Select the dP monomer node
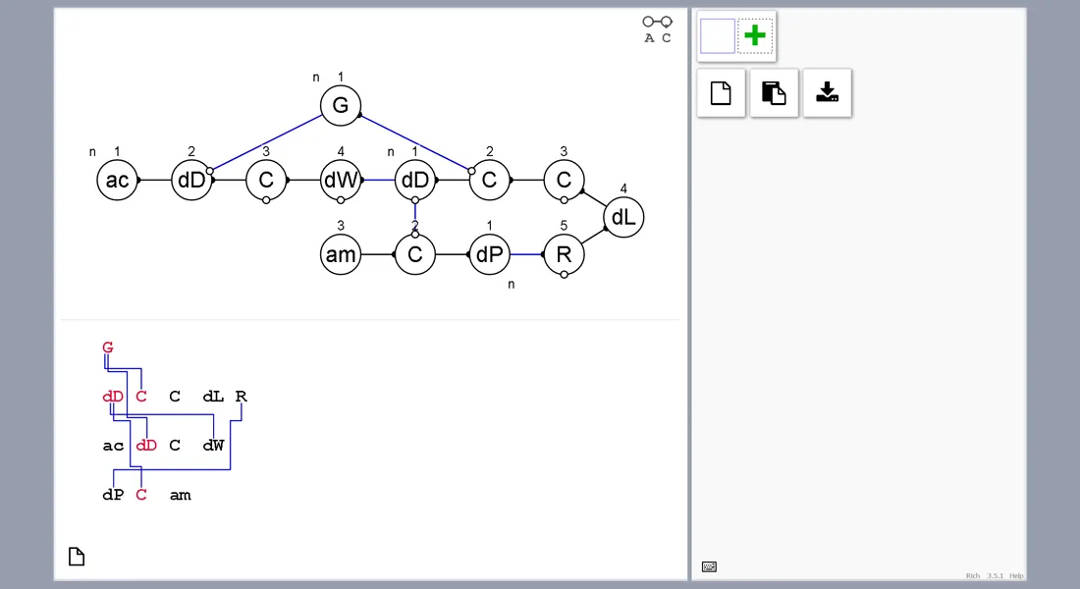 [489, 255]
